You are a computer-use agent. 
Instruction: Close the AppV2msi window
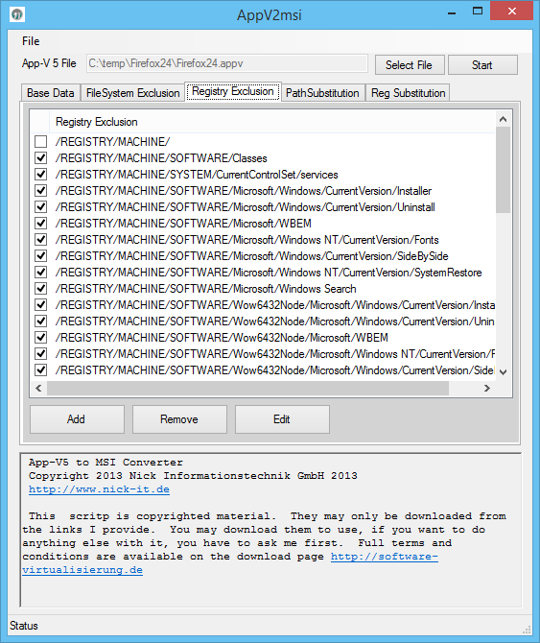[x=512, y=12]
